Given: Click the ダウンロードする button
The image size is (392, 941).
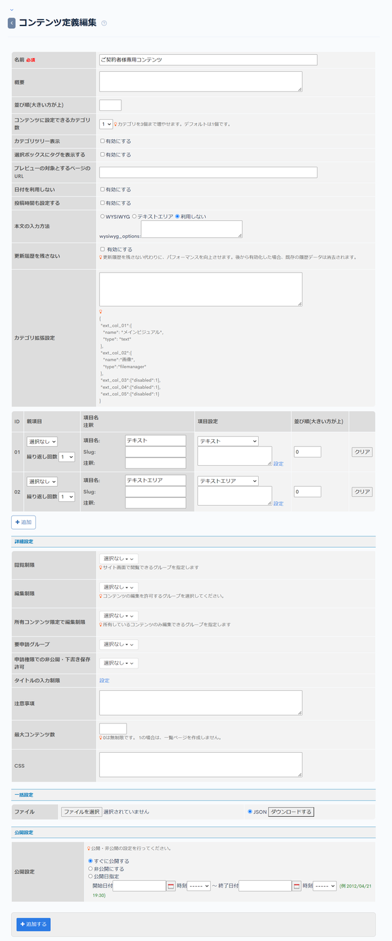Looking at the screenshot, I should (291, 812).
